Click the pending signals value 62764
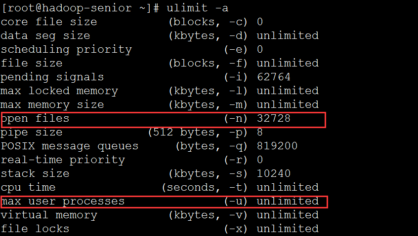This screenshot has height=236, width=418. tap(274, 77)
